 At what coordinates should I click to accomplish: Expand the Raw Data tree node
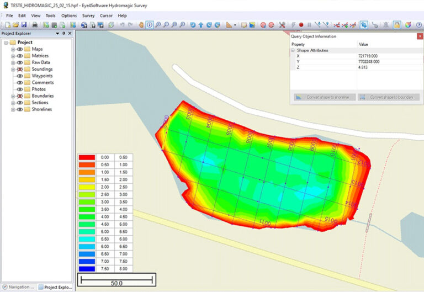click(13, 63)
